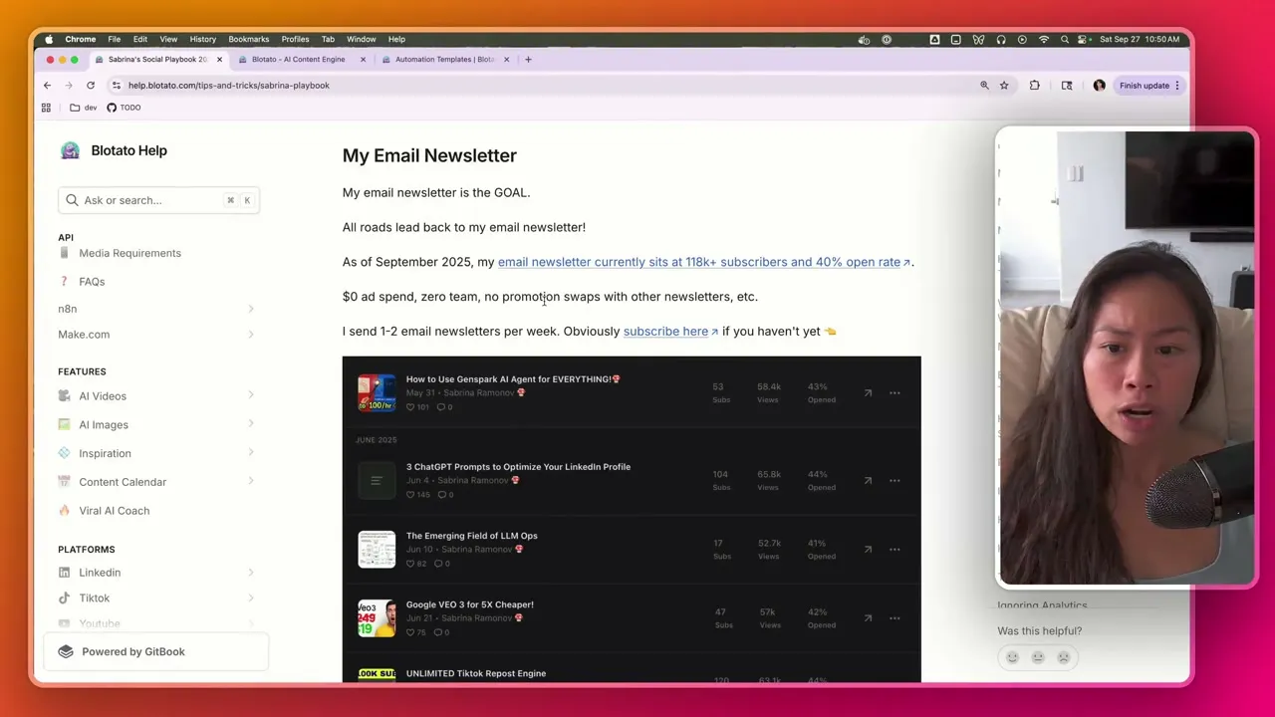Click the GitBook logo icon
This screenshot has height=717, width=1275.
click(66, 651)
